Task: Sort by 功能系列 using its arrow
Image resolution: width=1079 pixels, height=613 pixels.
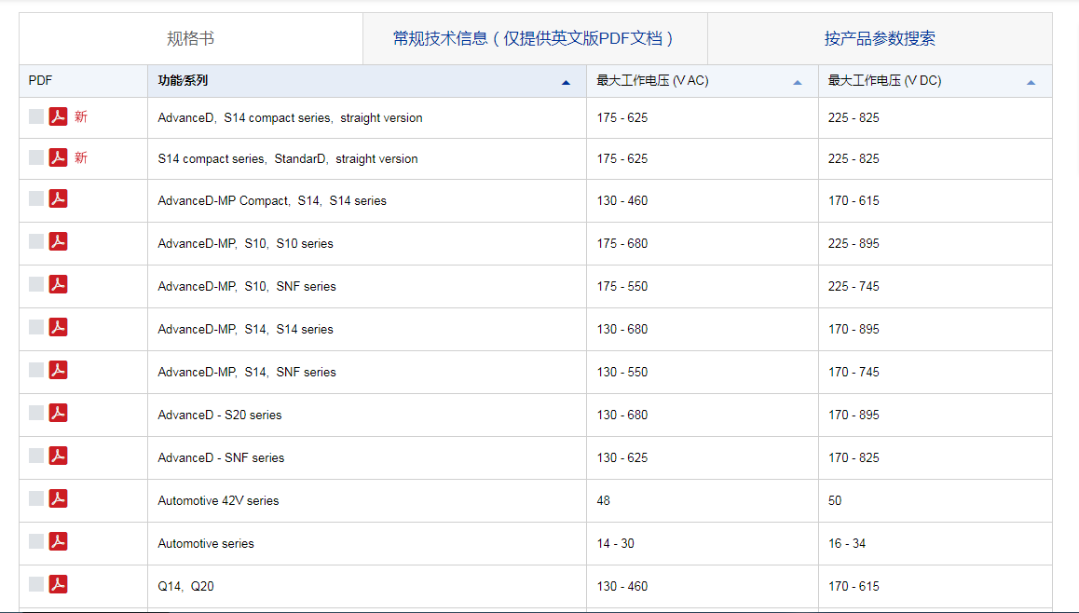Action: coord(566,82)
